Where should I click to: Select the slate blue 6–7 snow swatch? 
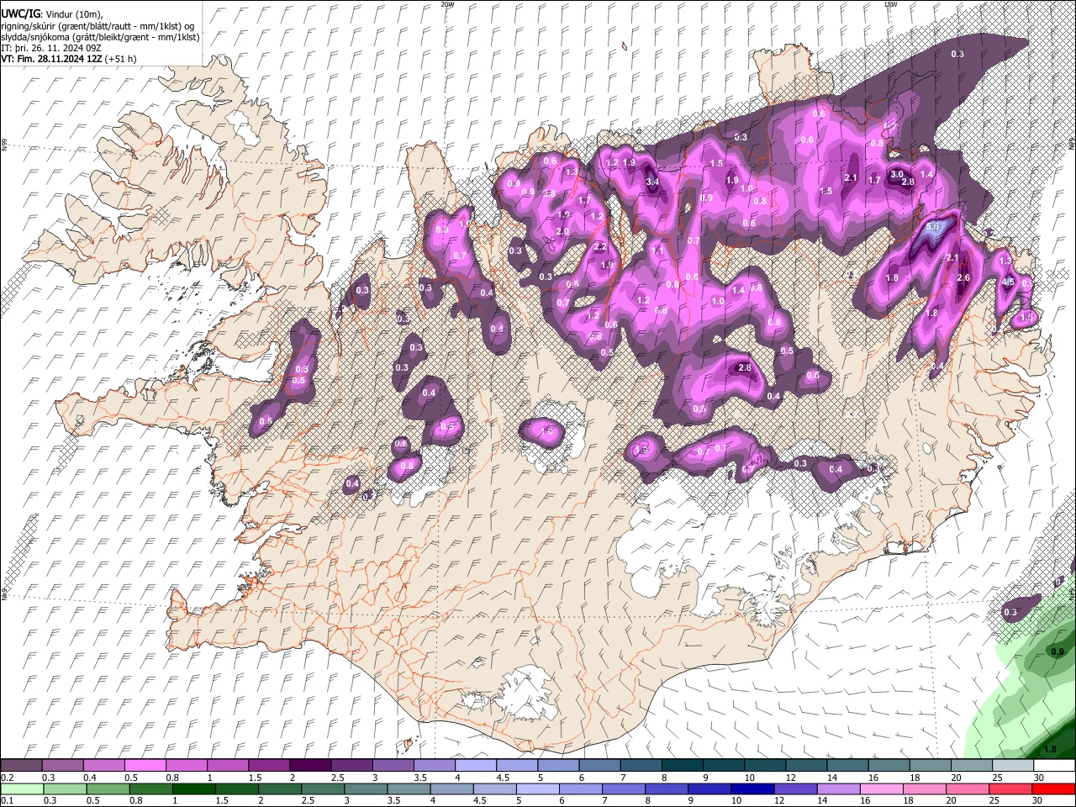[x=598, y=765]
